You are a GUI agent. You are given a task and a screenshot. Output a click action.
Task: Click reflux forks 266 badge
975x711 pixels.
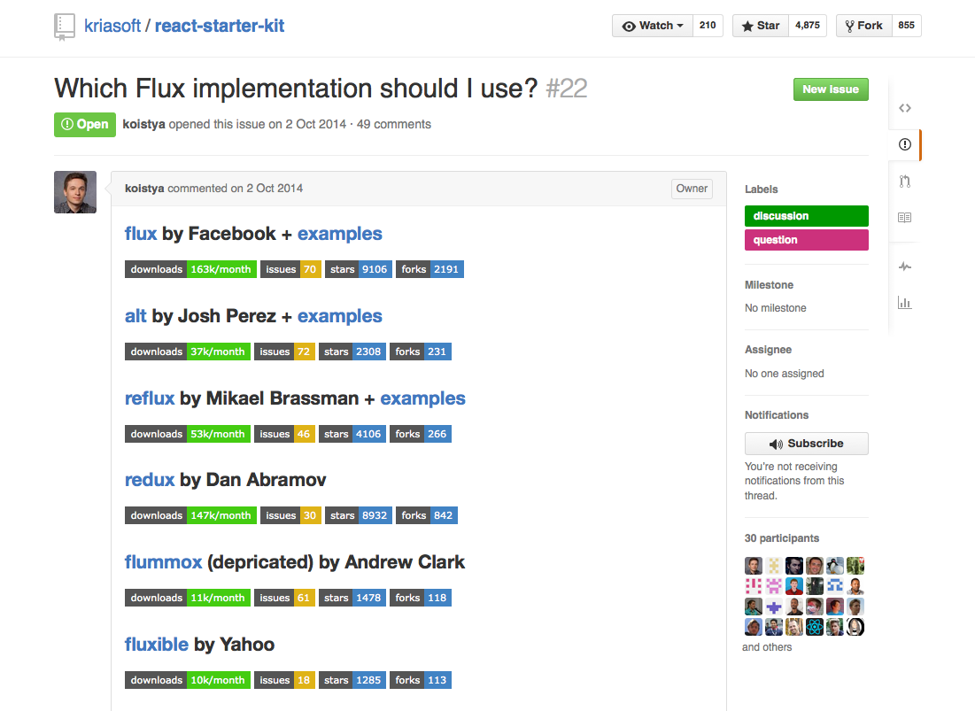tap(421, 434)
